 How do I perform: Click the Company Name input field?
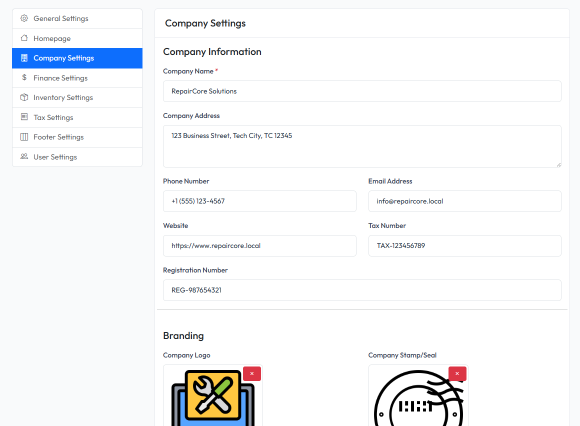362,91
